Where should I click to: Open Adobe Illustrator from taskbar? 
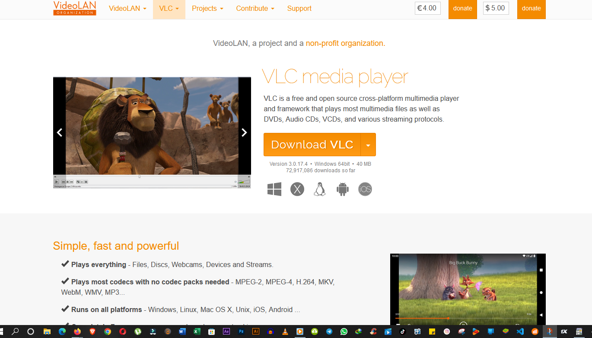click(256, 332)
